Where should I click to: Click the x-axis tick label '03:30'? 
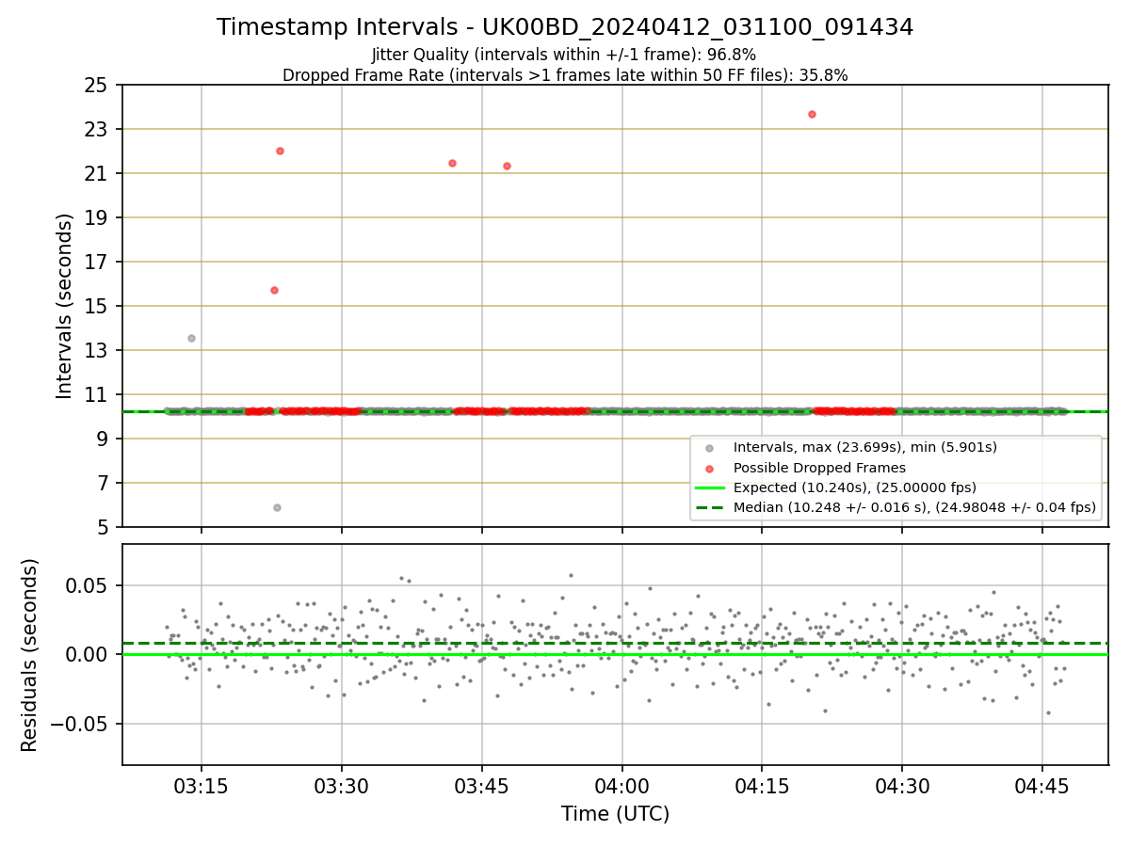point(341,787)
